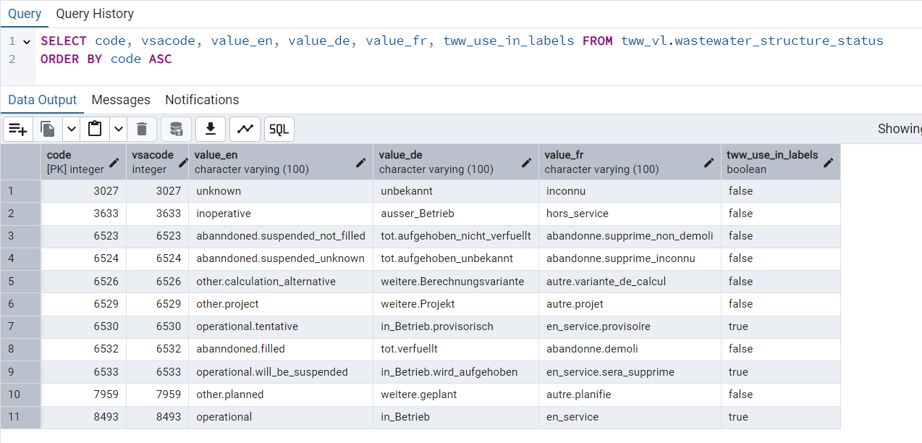Image resolution: width=922 pixels, height=443 pixels.
Task: Select the Data Output tab
Action: [x=42, y=100]
